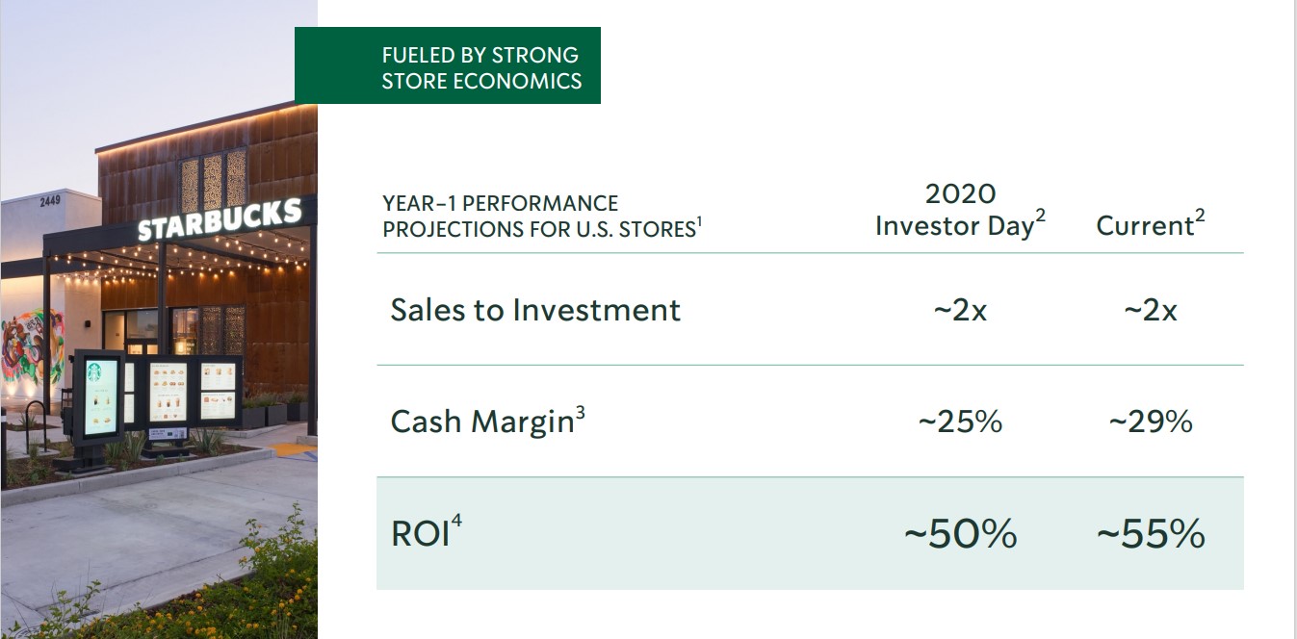Select the '2020 Investor Day' column header
The height and width of the screenshot is (639, 1297).
960,210
